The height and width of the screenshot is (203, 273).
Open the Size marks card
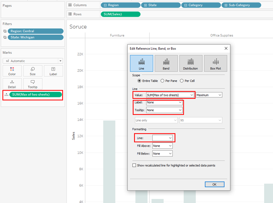(x=33, y=71)
